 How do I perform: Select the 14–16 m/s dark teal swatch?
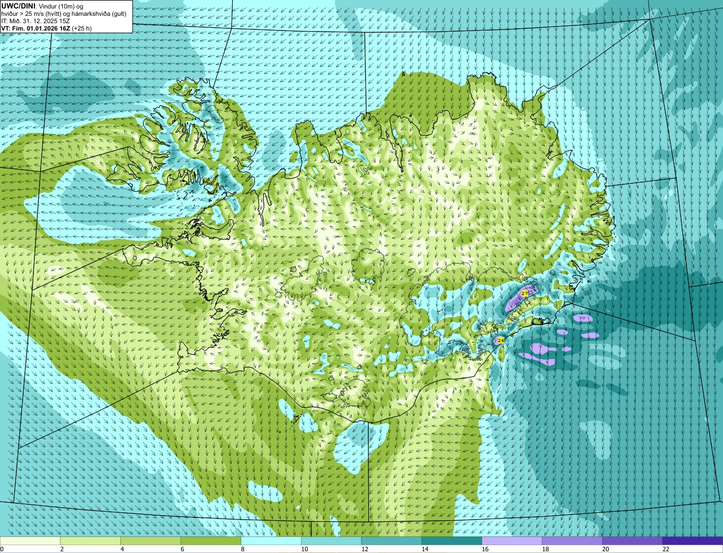click(x=452, y=541)
